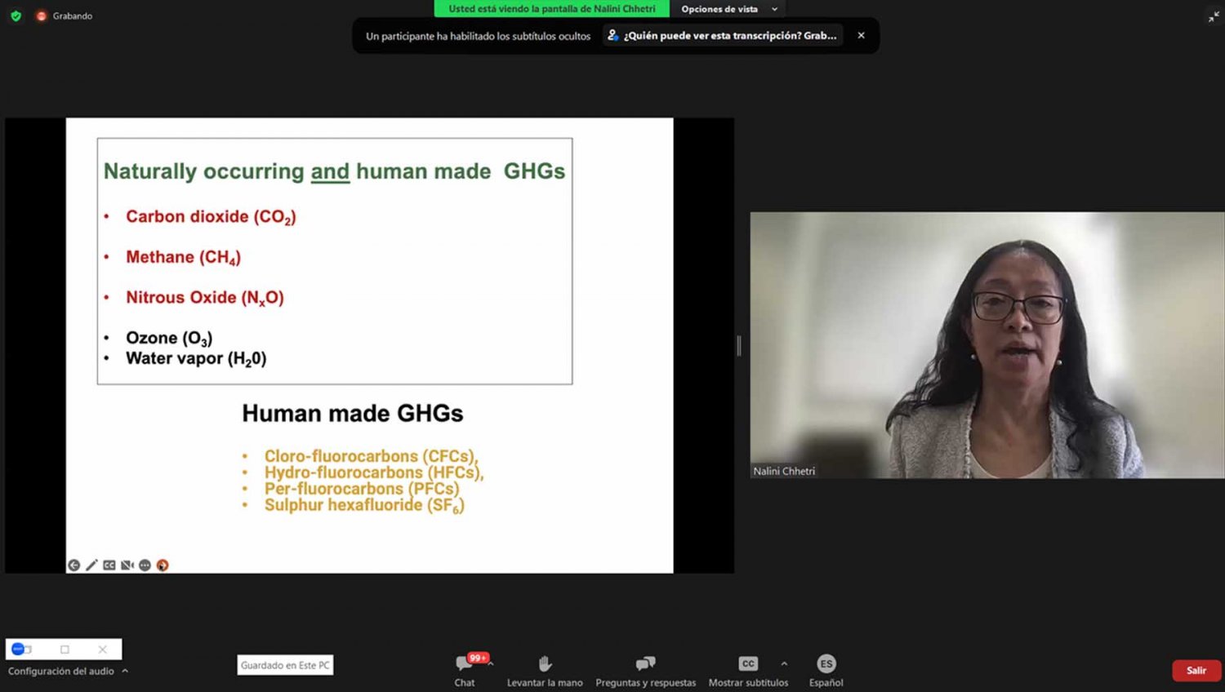Select the pen annotation tool on slide
This screenshot has width=1225, height=692.
point(91,565)
